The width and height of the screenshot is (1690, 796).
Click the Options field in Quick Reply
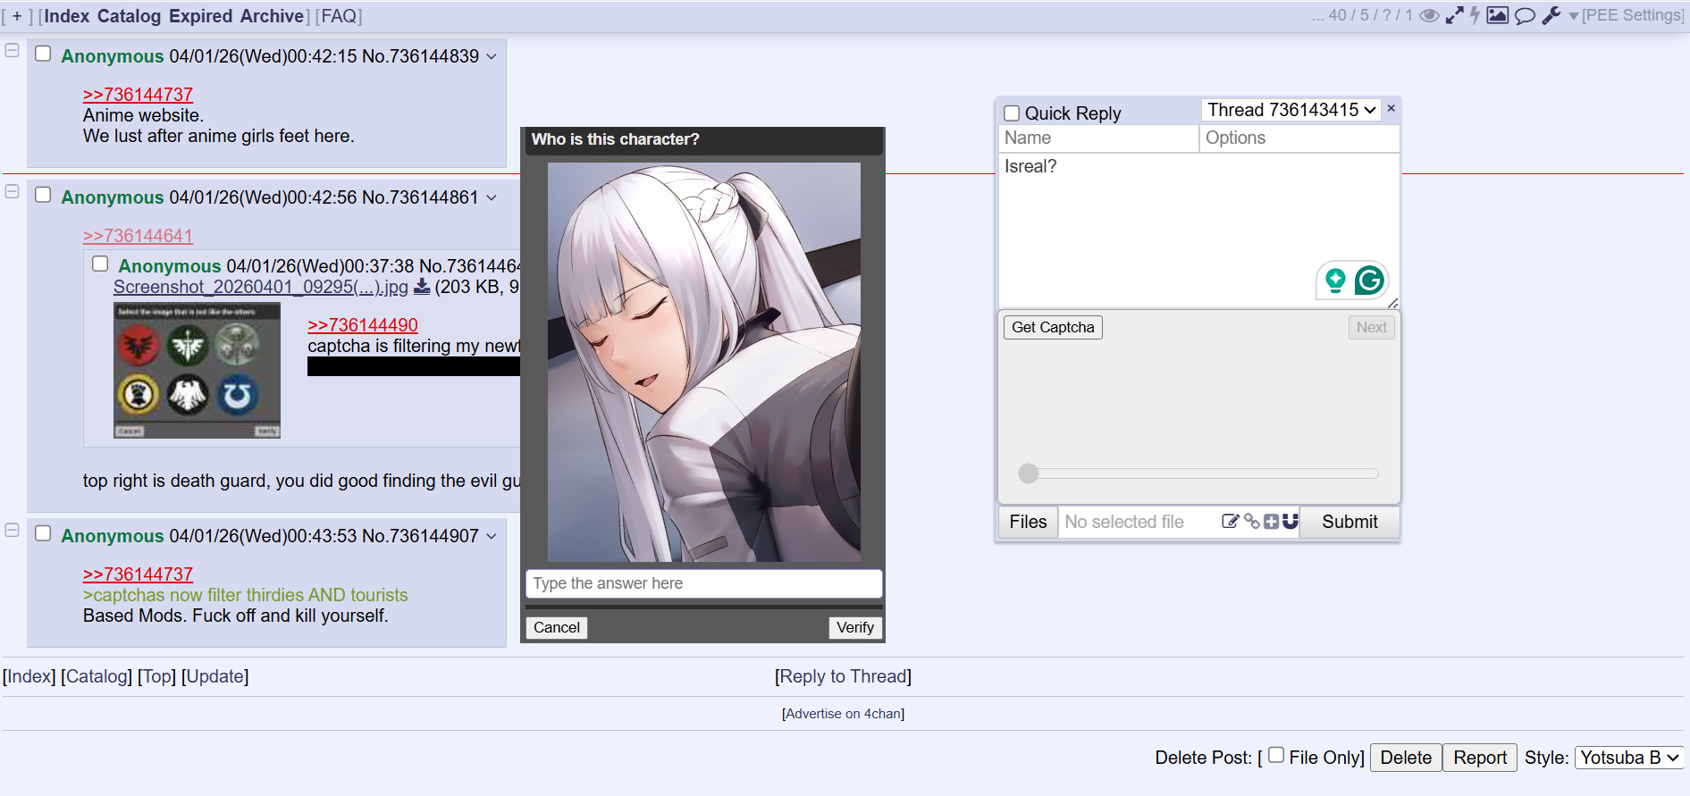click(x=1299, y=138)
